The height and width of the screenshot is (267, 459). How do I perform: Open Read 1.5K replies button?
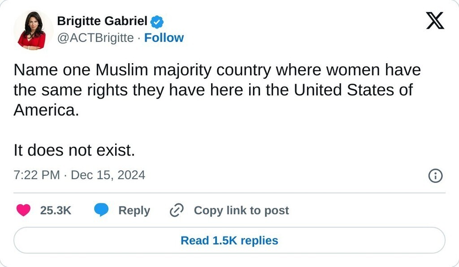[229, 241]
